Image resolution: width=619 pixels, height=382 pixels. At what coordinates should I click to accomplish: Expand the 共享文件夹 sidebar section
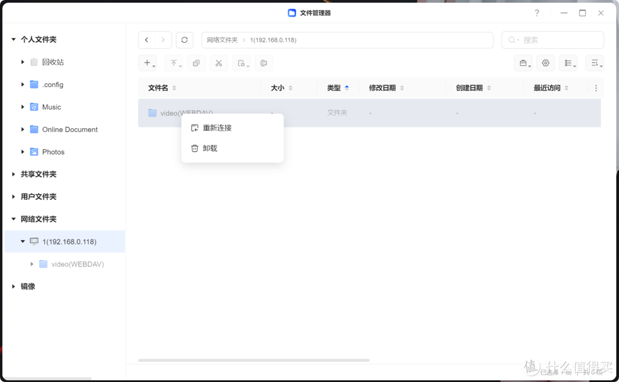13,174
